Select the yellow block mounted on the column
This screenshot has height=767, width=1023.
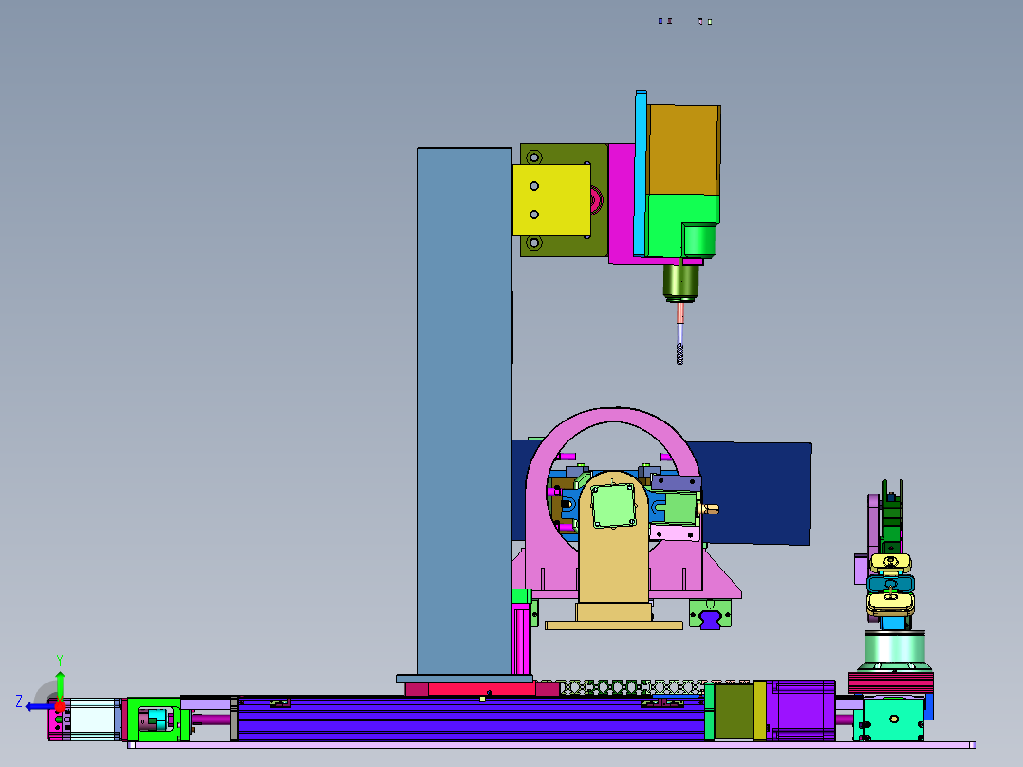click(551, 199)
